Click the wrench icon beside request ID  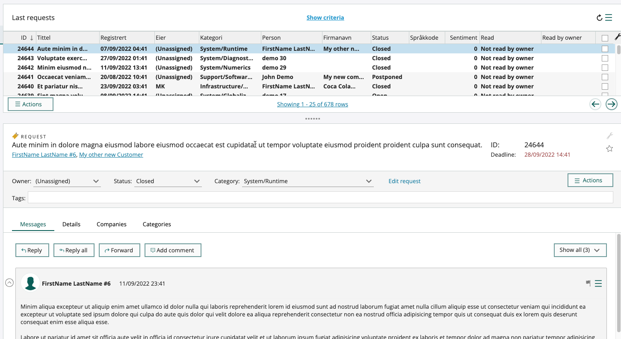tap(609, 136)
